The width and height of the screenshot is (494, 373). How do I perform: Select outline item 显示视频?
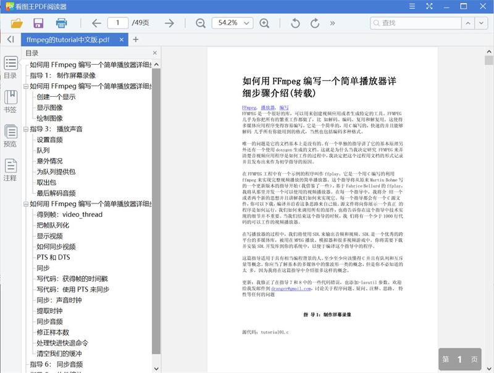50,236
